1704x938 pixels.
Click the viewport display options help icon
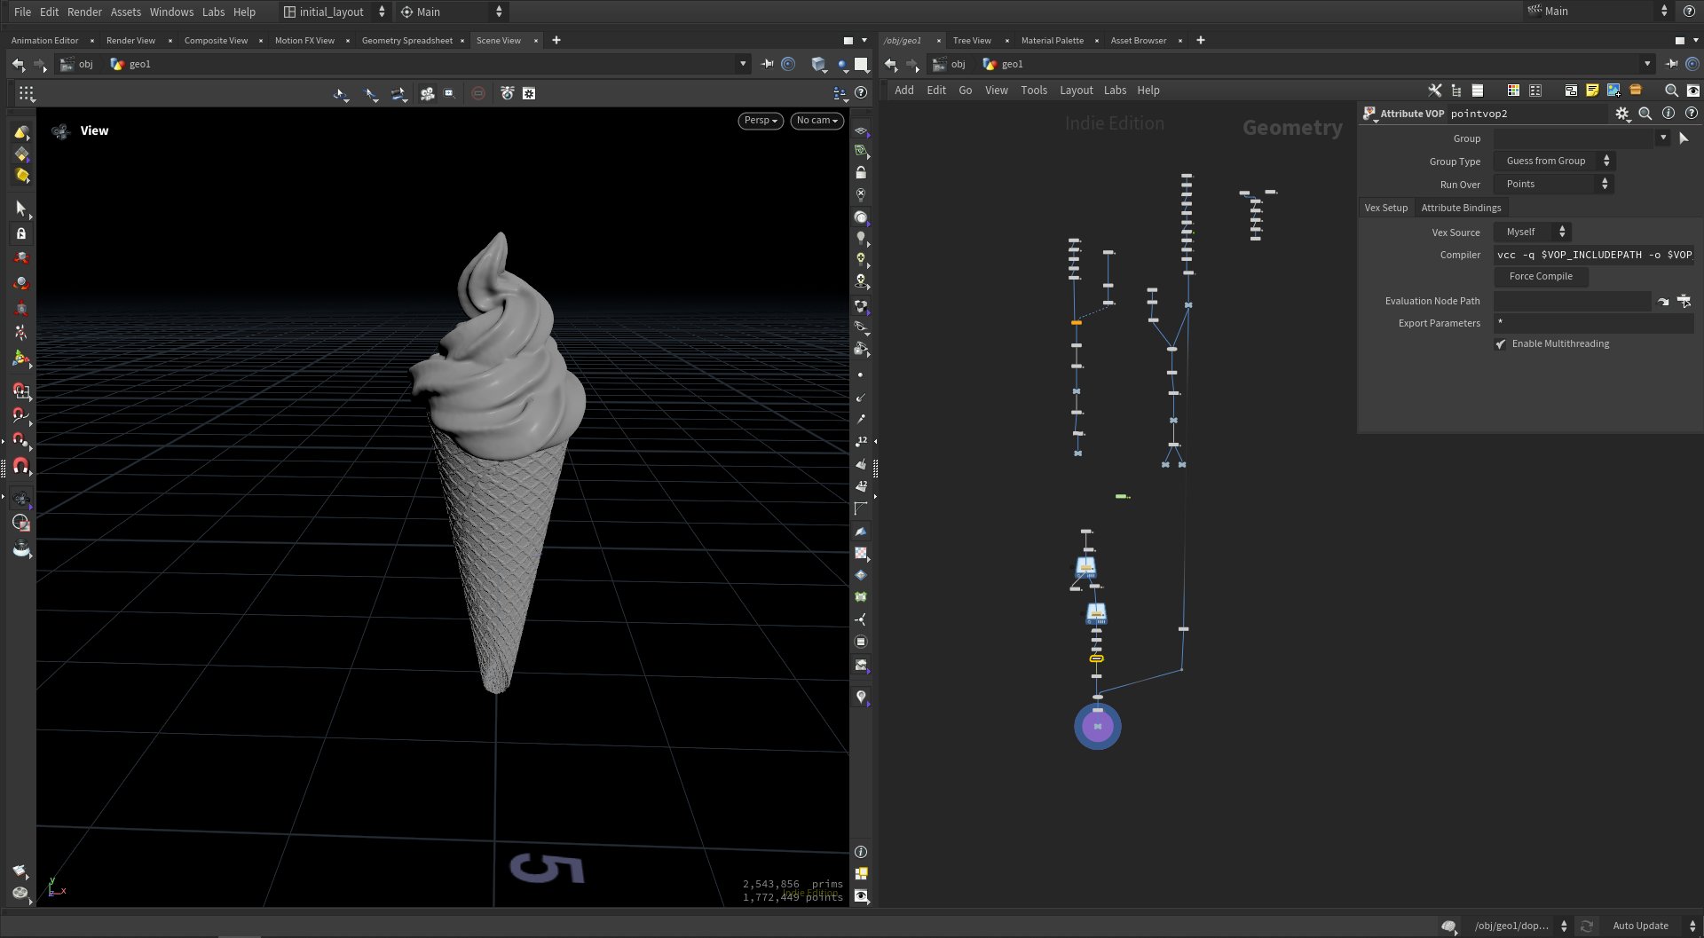[861, 93]
